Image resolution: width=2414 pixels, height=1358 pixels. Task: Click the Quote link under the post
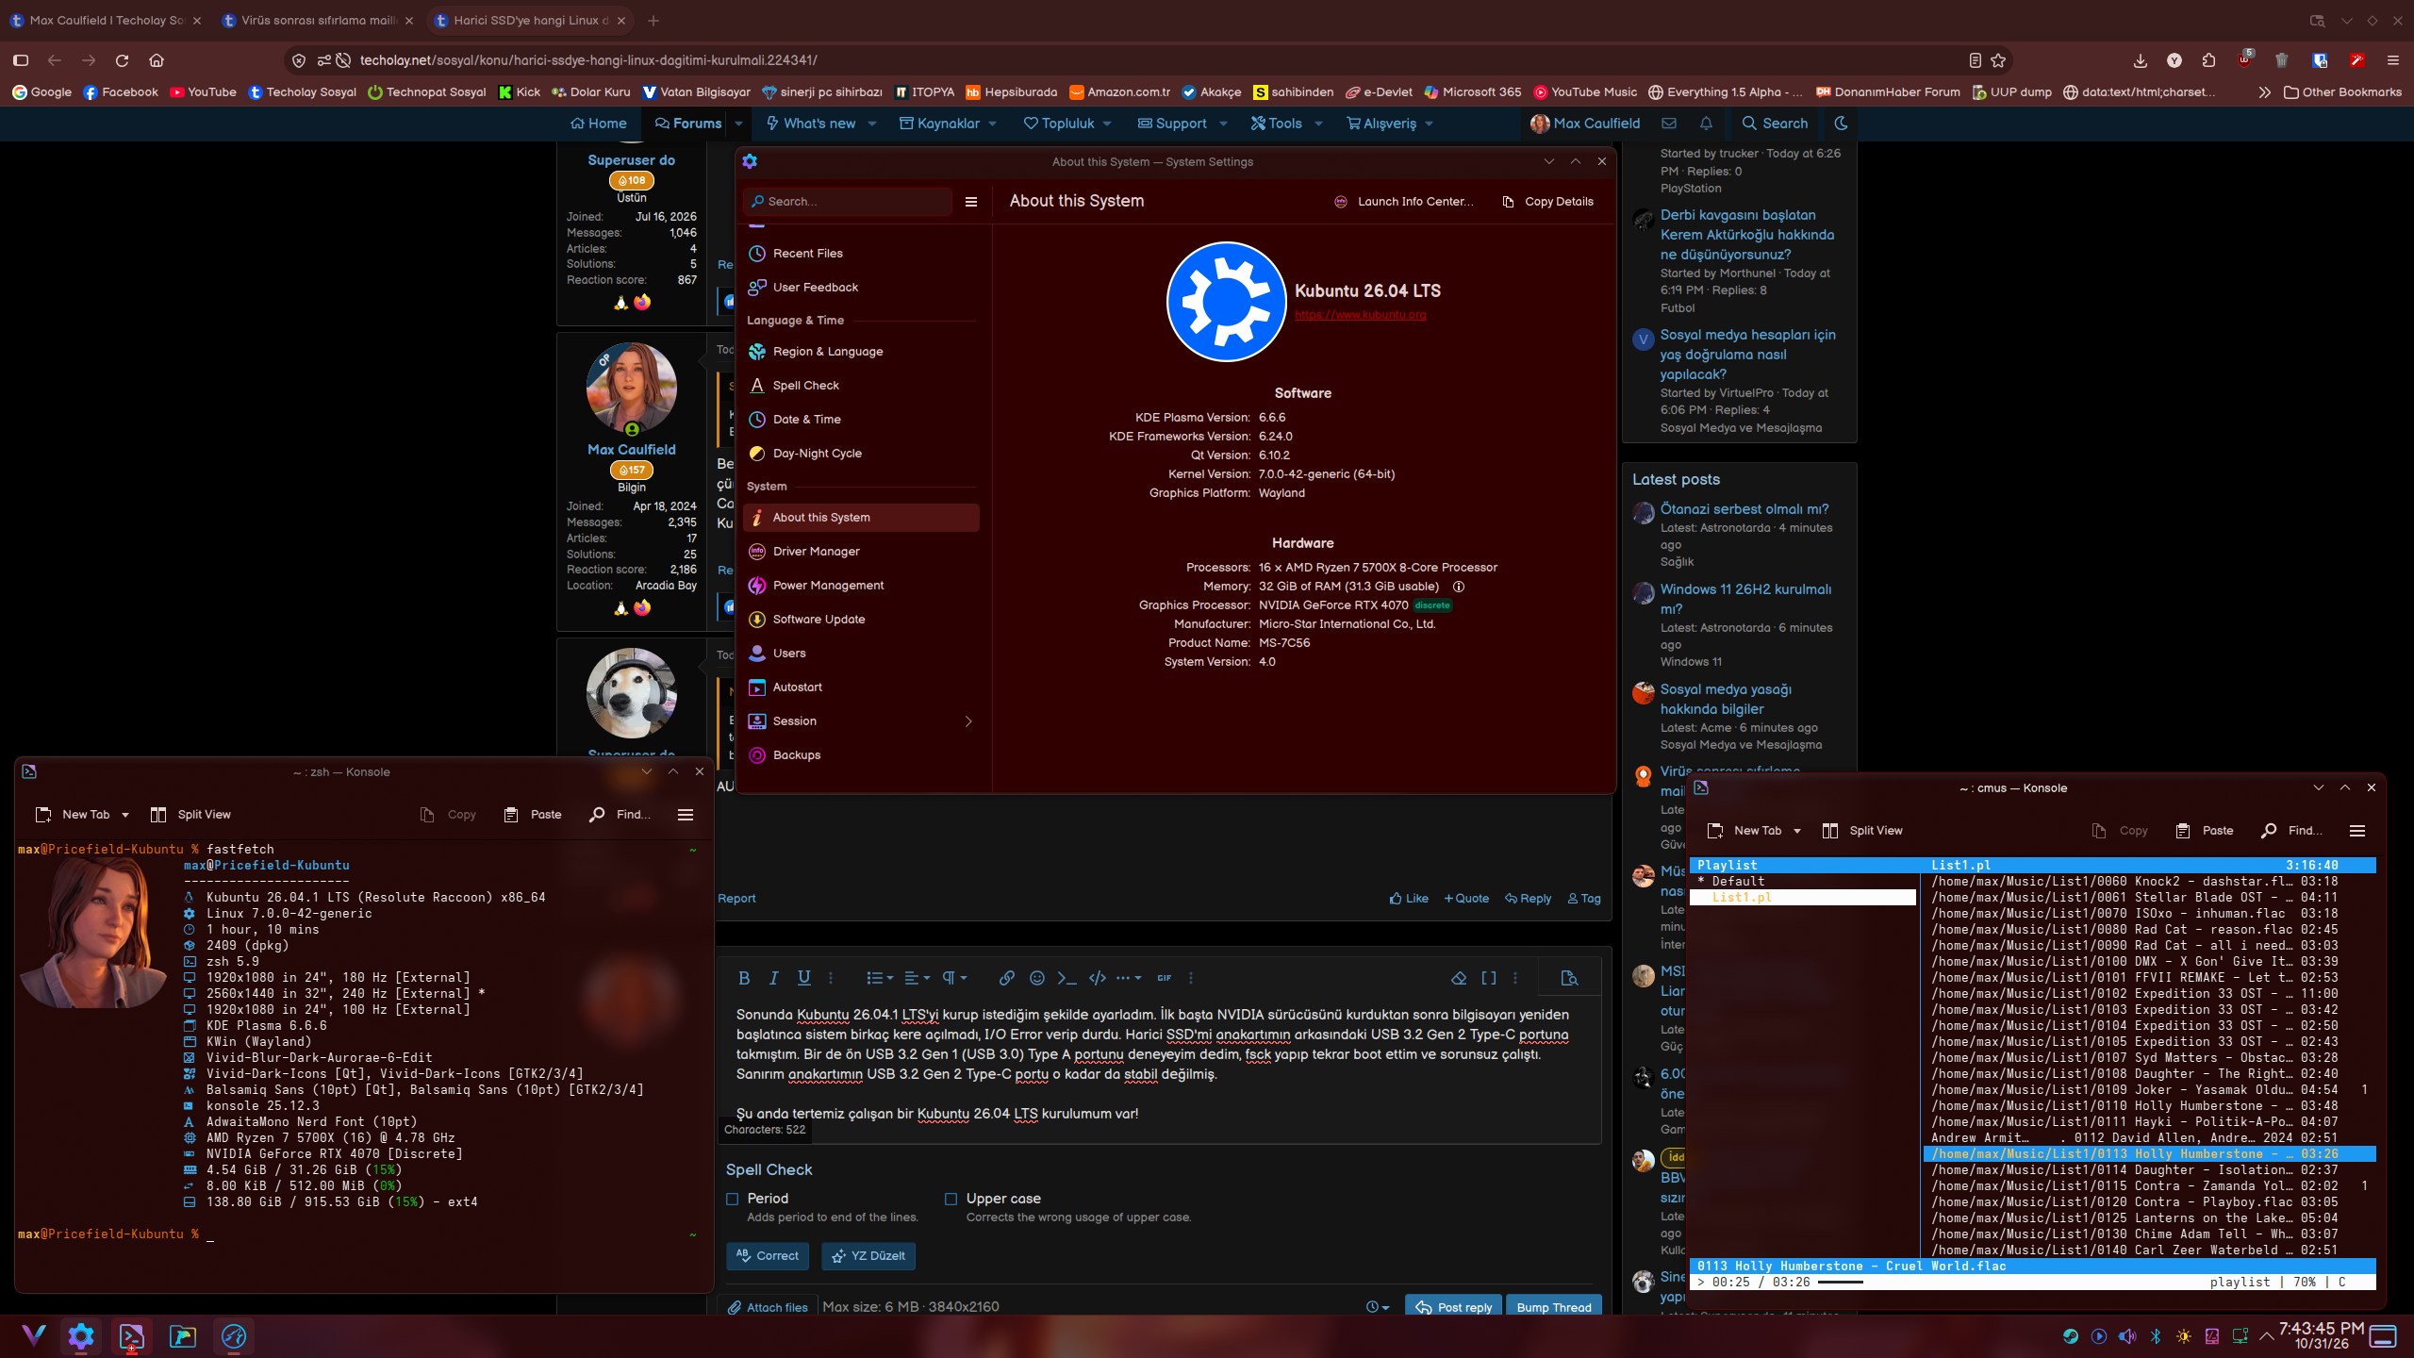click(1466, 899)
